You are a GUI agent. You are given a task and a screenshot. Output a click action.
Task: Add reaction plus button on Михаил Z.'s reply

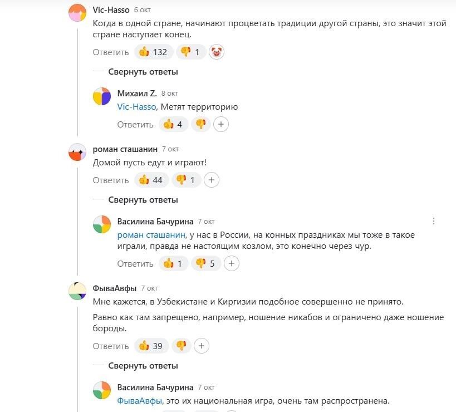click(x=221, y=124)
